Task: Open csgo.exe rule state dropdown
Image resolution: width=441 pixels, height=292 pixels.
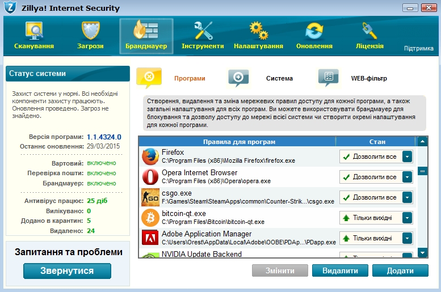Action: [407, 197]
